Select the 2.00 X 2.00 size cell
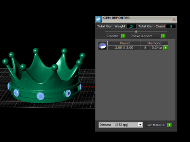 coord(124,48)
